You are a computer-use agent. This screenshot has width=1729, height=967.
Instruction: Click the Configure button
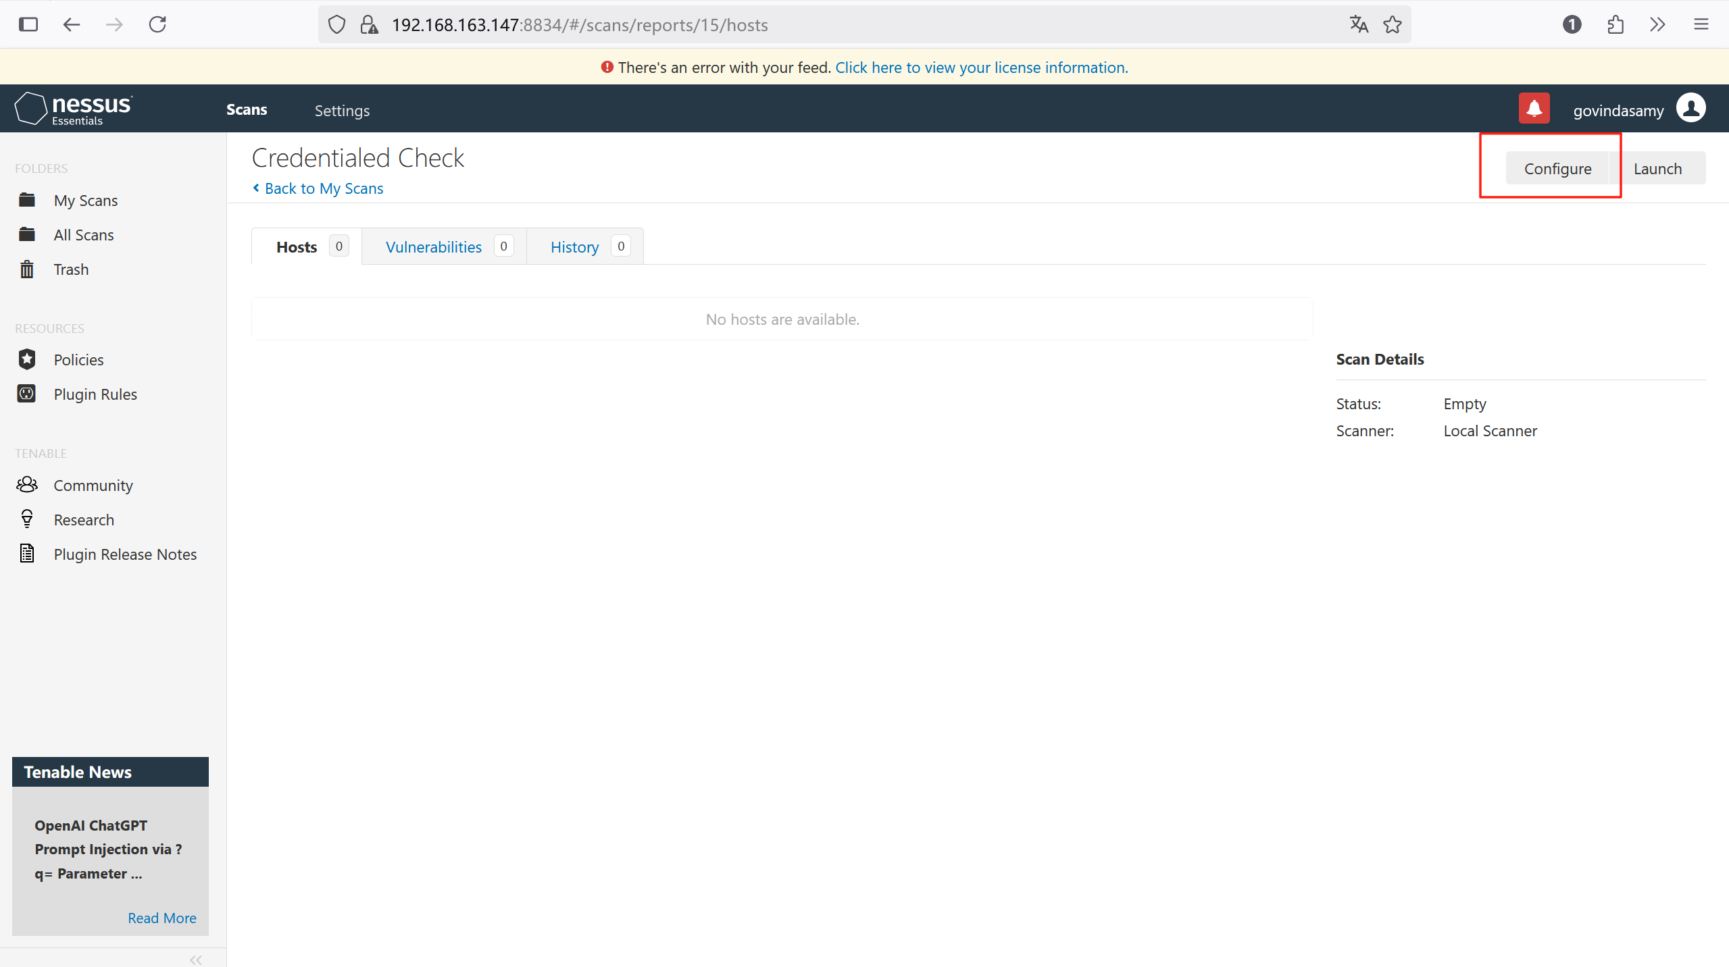click(x=1557, y=168)
